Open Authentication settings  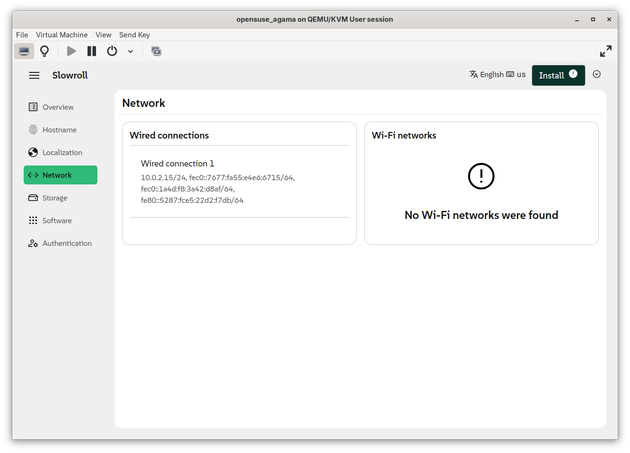(67, 244)
